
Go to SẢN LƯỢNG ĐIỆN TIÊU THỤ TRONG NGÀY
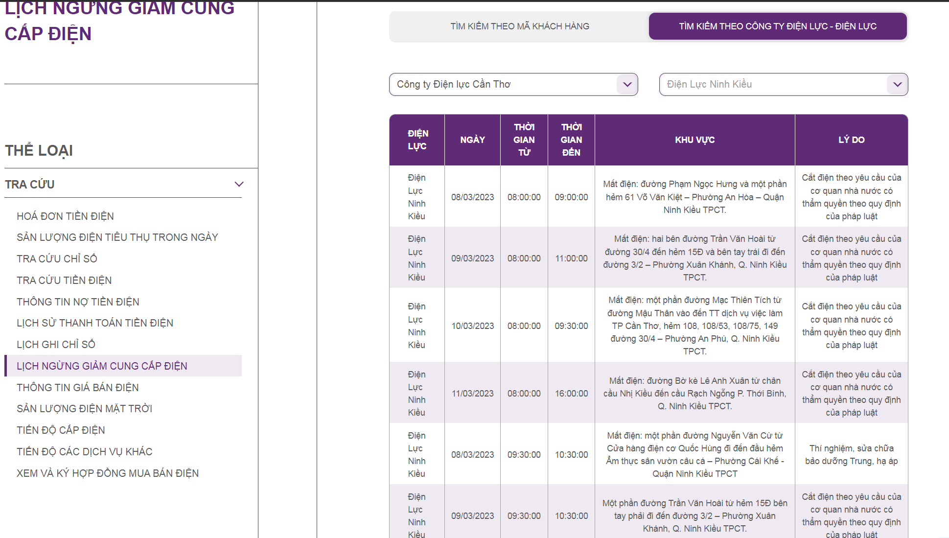[x=117, y=237]
